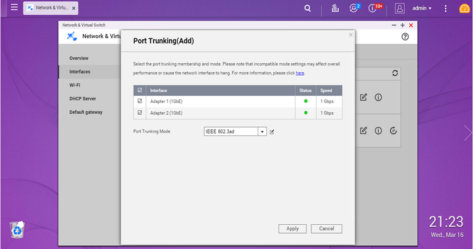473x249 pixels.
Task: Click the Speed column header
Action: click(x=326, y=90)
